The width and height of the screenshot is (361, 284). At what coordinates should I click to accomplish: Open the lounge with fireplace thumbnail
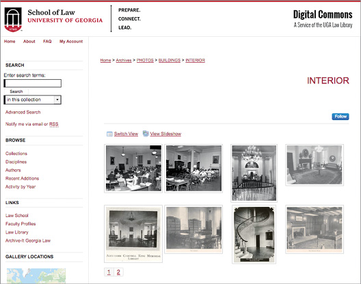(315, 165)
